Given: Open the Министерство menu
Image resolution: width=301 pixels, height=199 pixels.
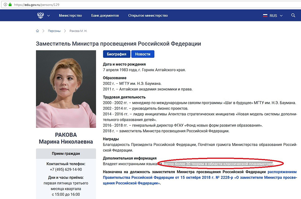Looking at the screenshot, I should [x=70, y=16].
